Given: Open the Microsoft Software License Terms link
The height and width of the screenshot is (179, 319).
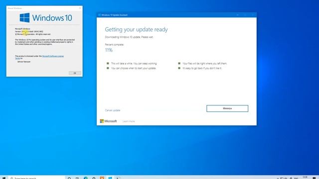Looking at the screenshot, I should pos(53,56).
